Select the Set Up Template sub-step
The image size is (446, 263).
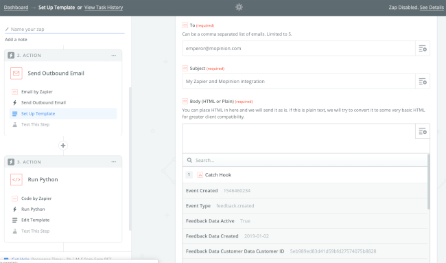click(63, 113)
